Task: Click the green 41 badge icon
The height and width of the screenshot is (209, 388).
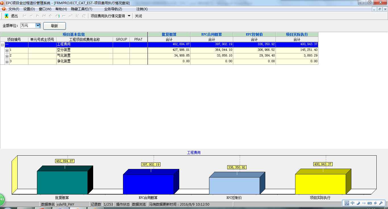Action: [2, 200]
